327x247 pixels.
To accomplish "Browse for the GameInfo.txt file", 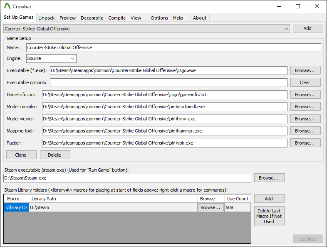I will coord(305,95).
